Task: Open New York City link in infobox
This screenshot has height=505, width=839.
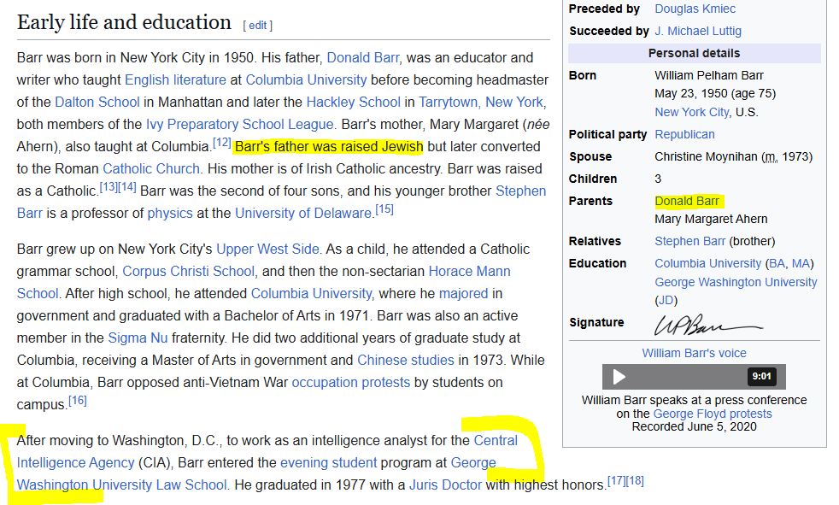Action: tap(692, 112)
